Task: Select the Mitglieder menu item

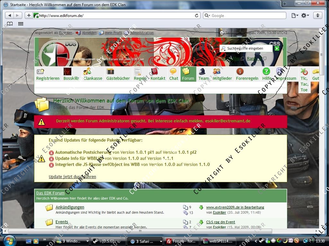Action: [222, 74]
